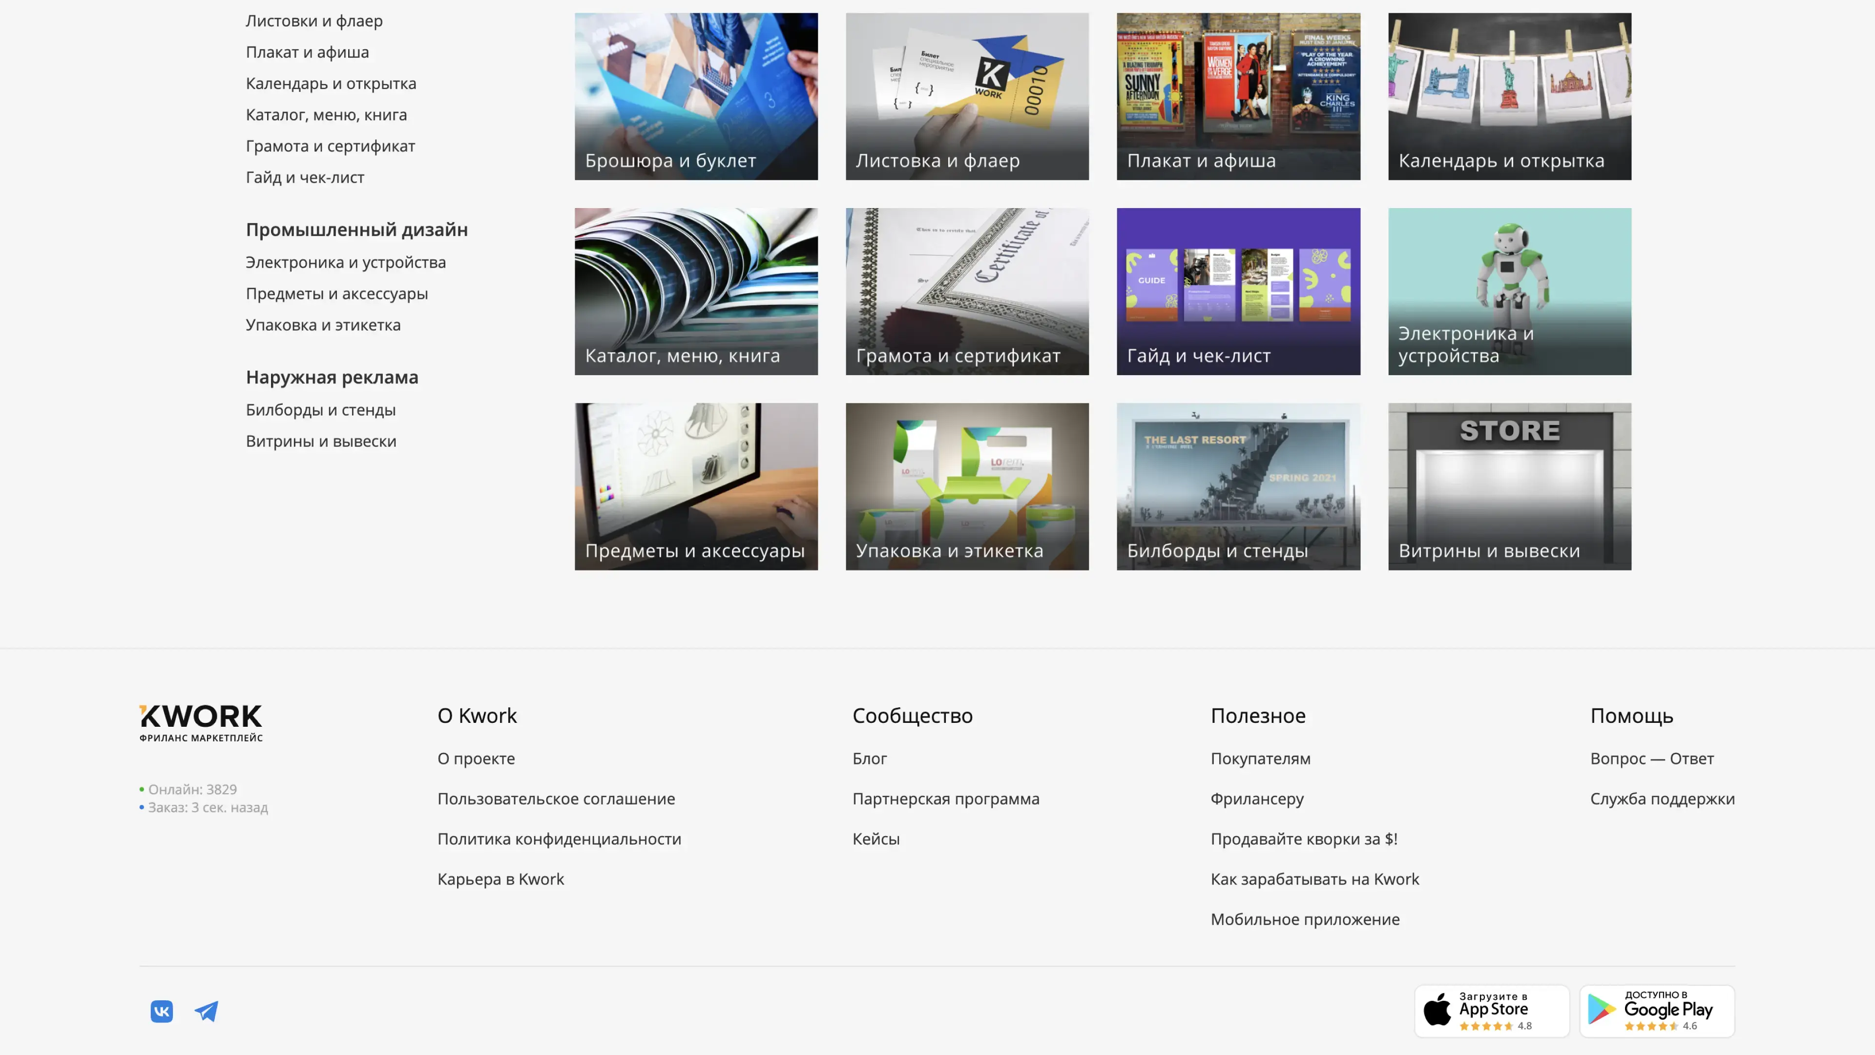Click Служба поддержки under Помощь

pos(1662,799)
